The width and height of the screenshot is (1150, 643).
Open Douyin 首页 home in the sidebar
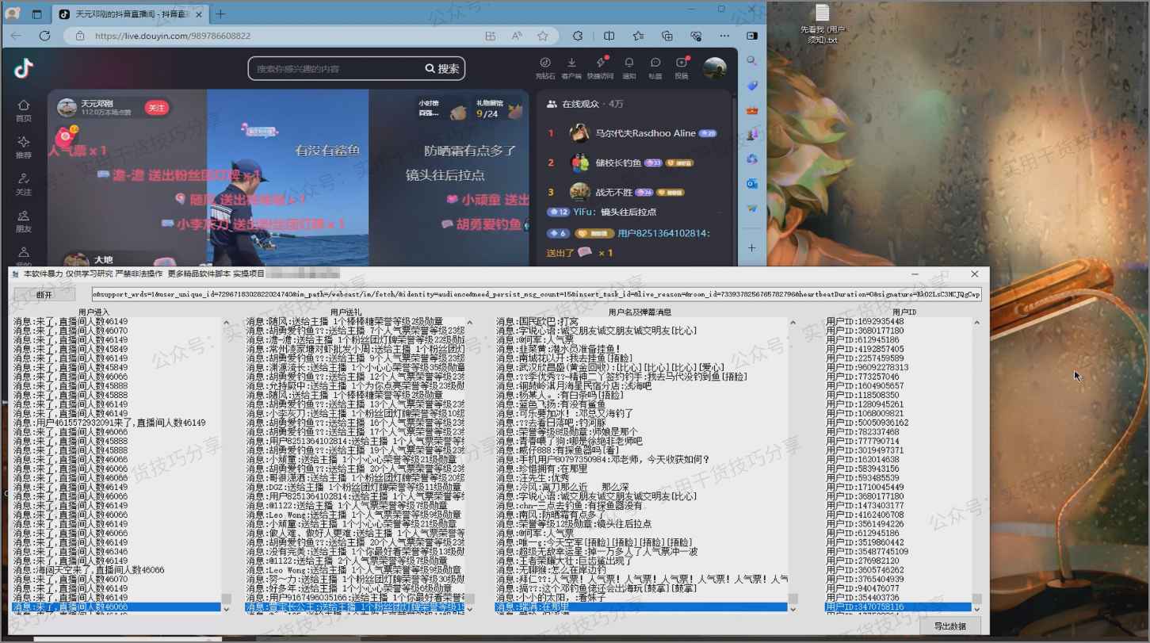click(x=24, y=110)
